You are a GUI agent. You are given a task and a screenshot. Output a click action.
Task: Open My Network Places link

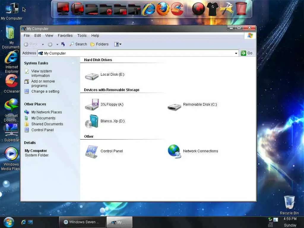coord(47,112)
